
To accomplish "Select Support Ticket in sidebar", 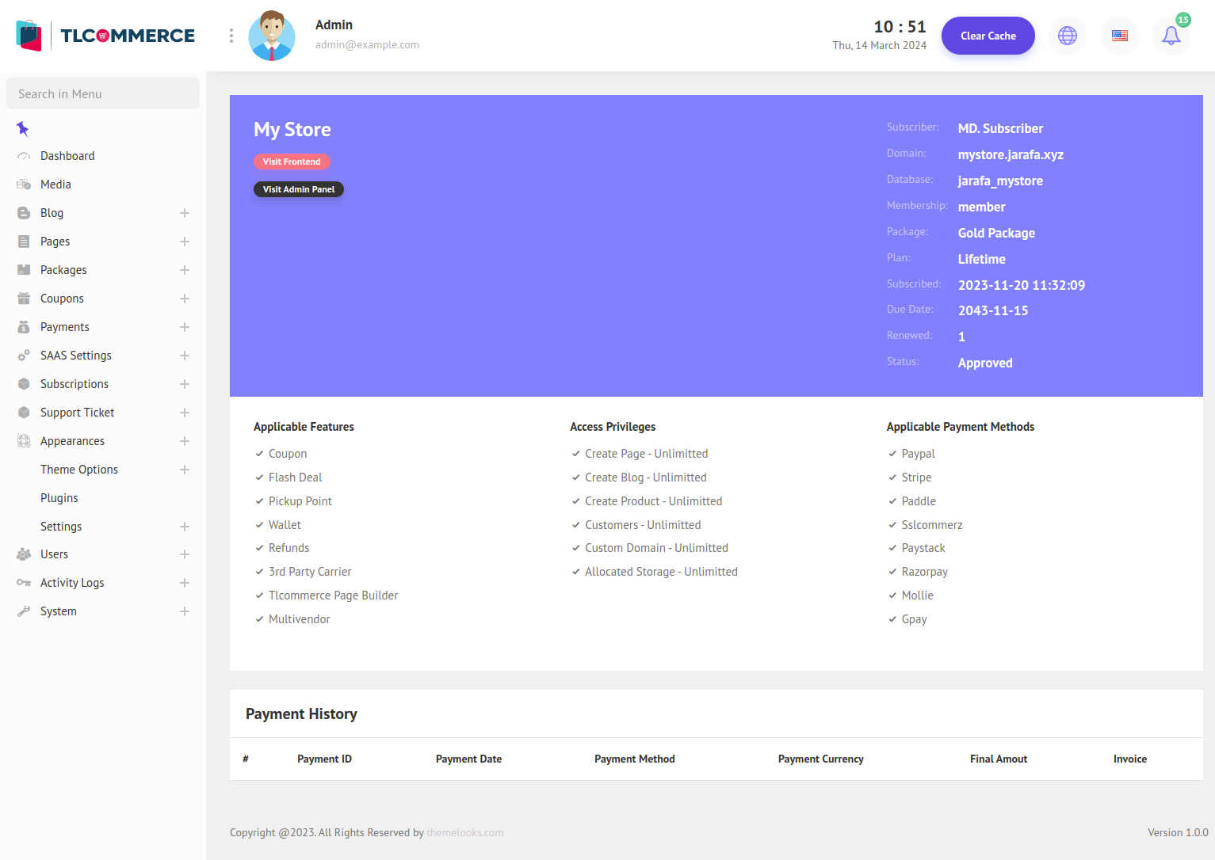I will [x=77, y=413].
